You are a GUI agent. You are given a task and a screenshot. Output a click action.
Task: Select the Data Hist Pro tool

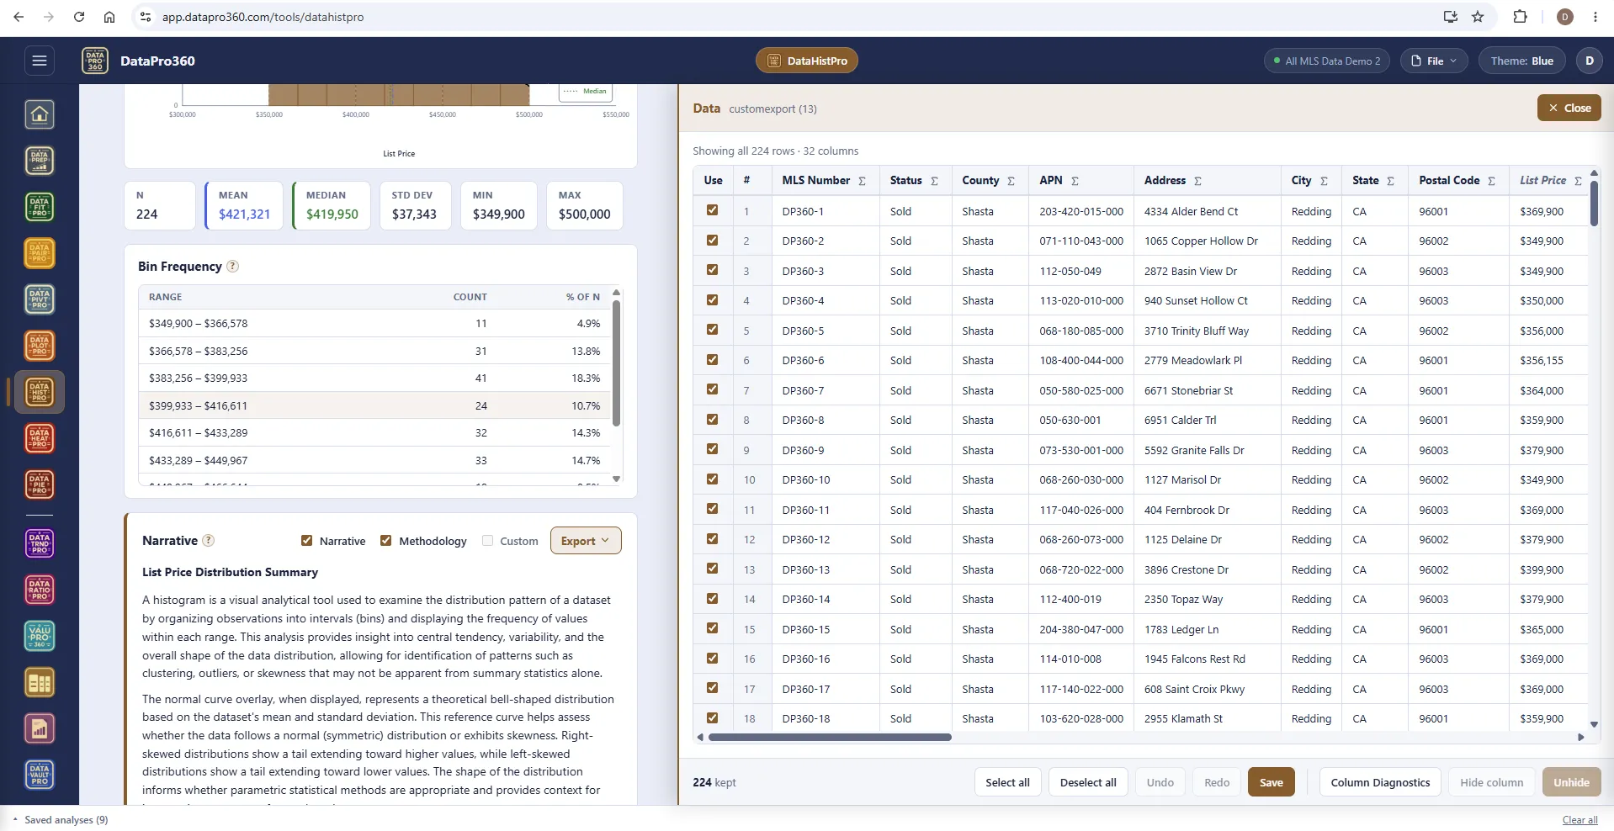(x=40, y=392)
